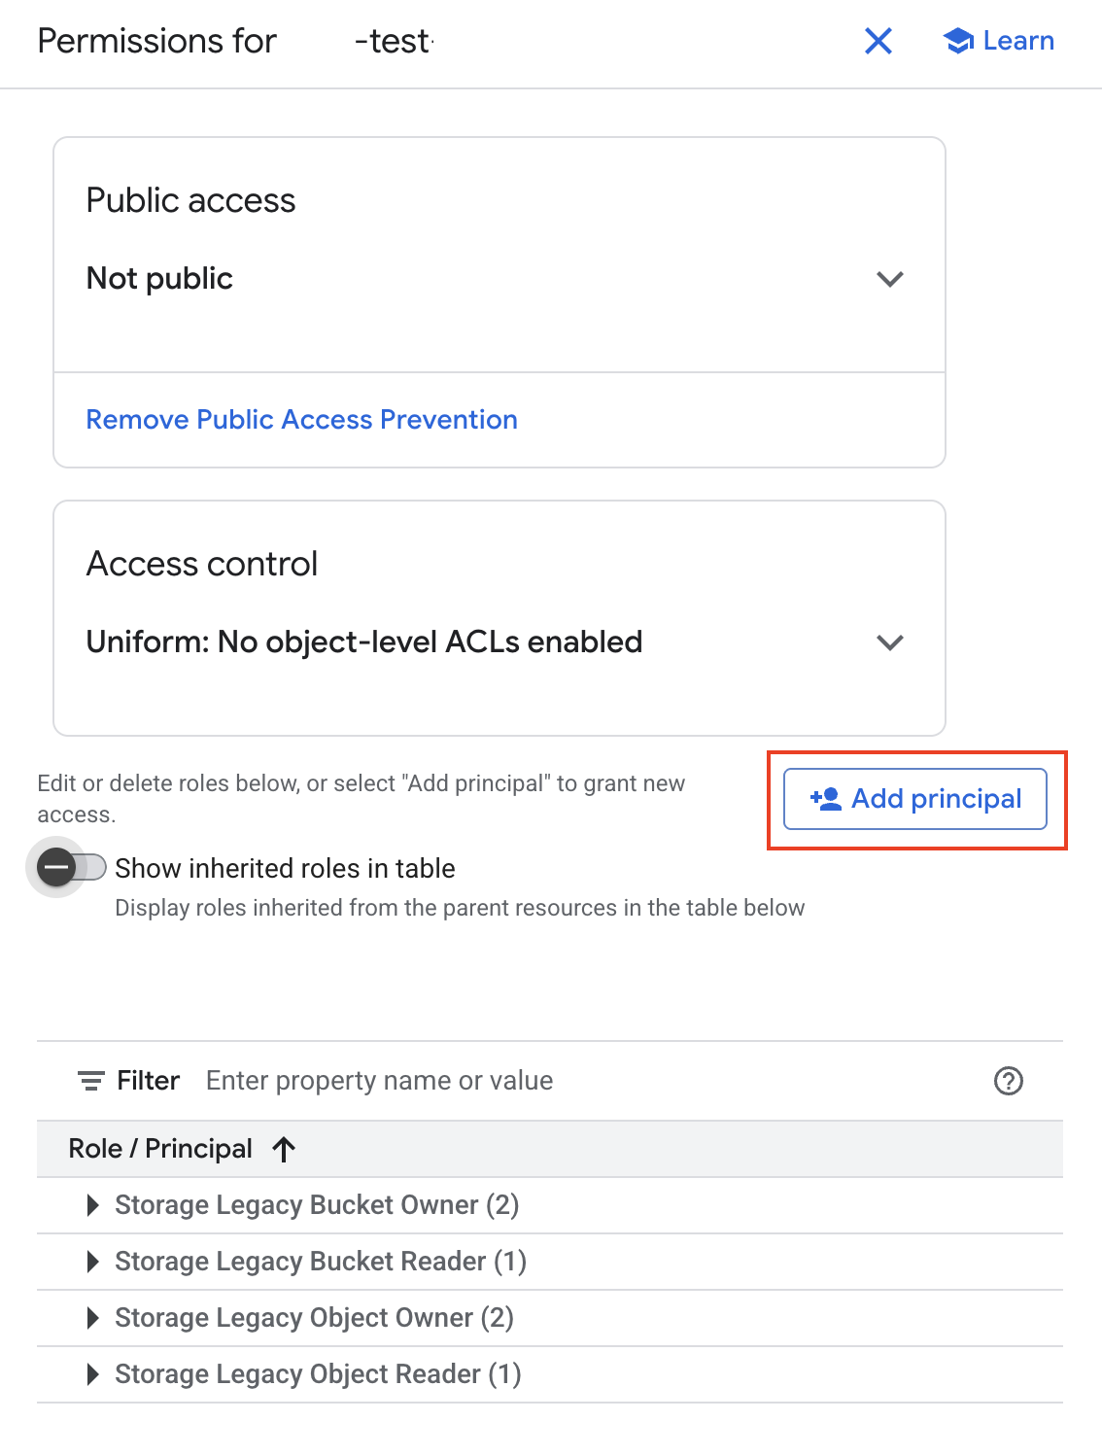Viewport: 1102px width, 1456px height.
Task: Close the Permissions panel
Action: 878,41
